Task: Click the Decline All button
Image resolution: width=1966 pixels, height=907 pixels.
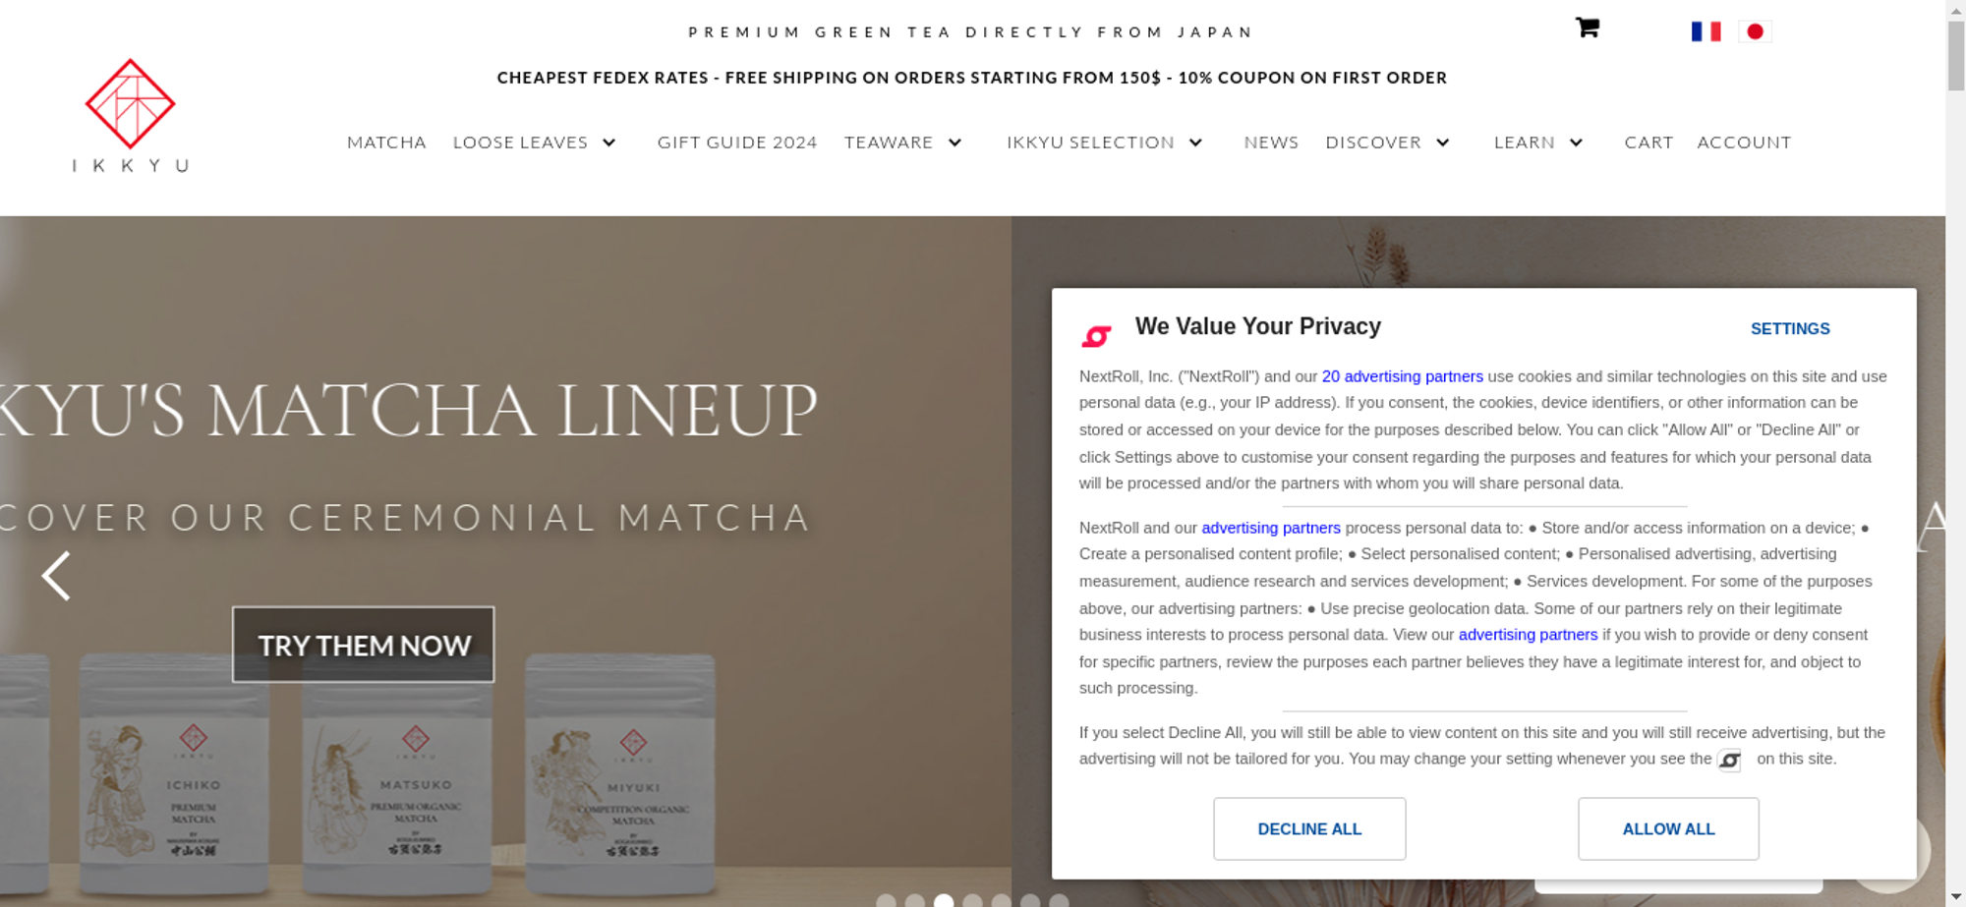Action: pos(1309,829)
